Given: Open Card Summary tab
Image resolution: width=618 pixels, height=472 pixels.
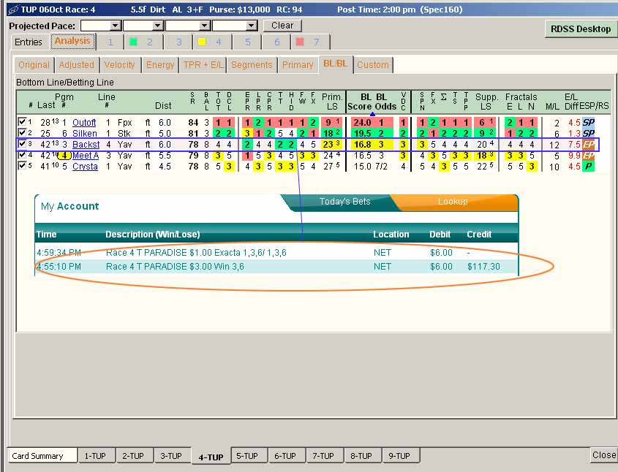Looking at the screenshot, I should tap(42, 455).
